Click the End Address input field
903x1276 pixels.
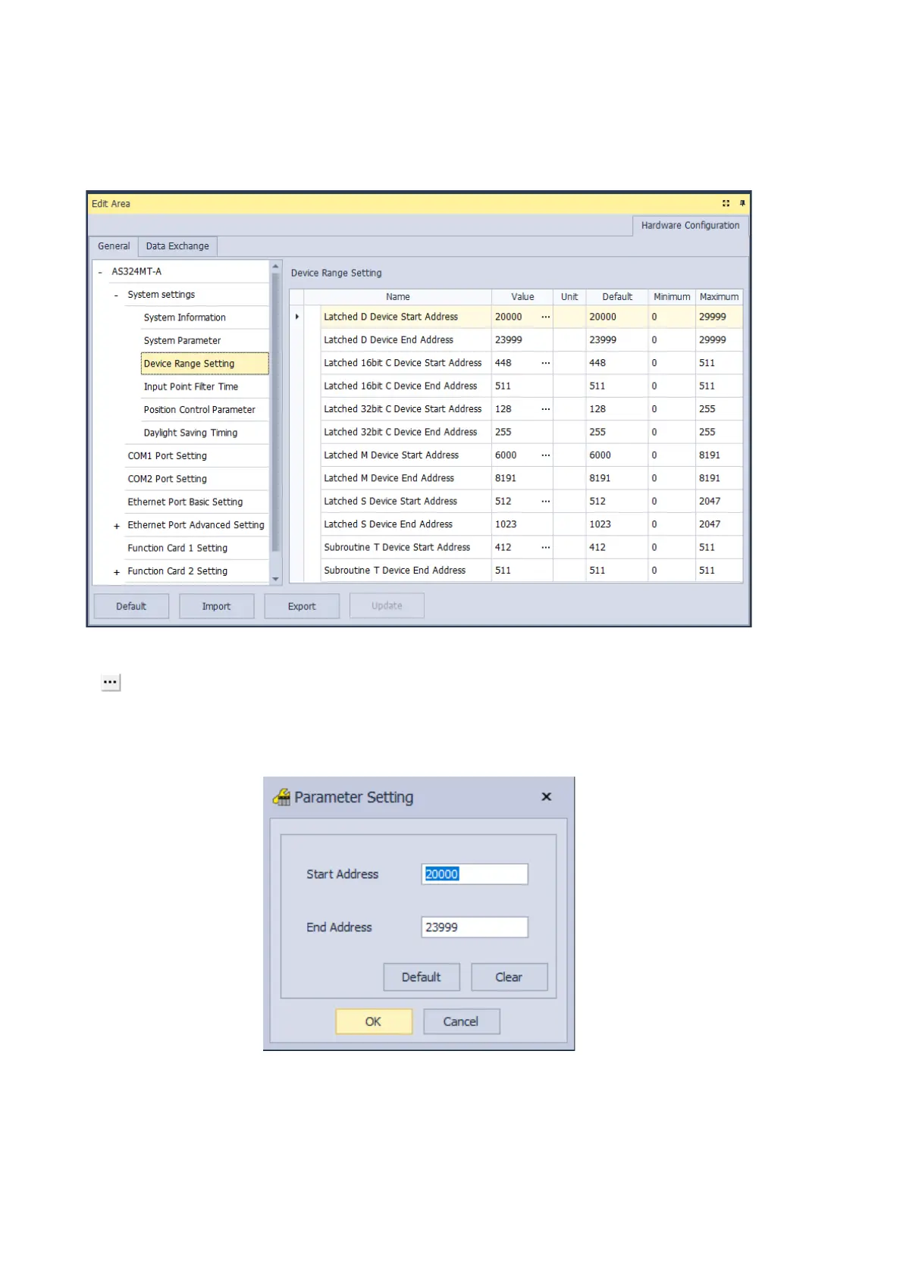[x=475, y=927]
